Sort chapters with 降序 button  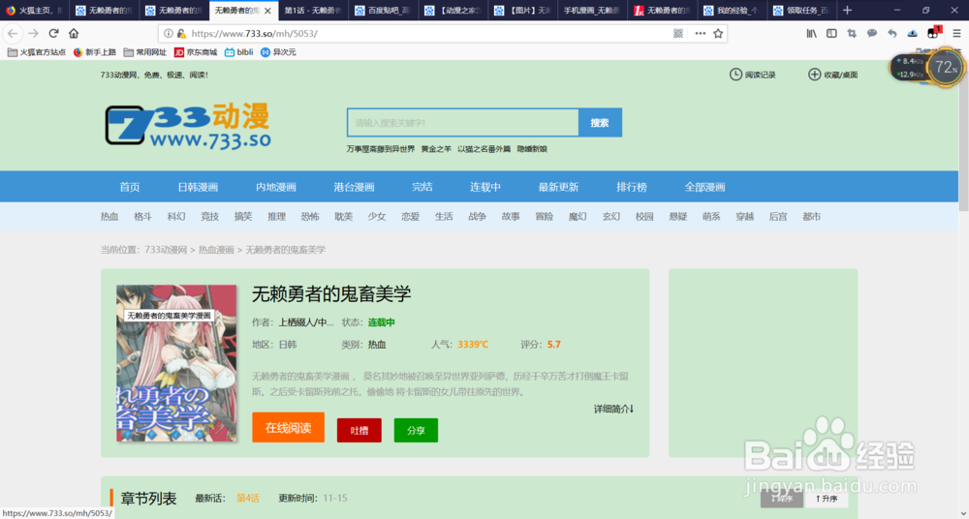coord(782,498)
